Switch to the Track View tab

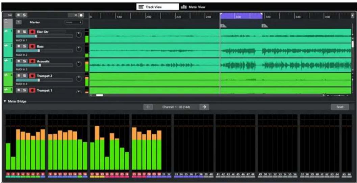coord(157,7)
